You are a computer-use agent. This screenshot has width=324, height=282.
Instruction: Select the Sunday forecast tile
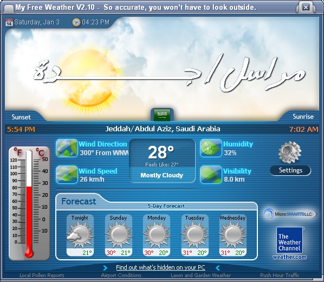119,235
